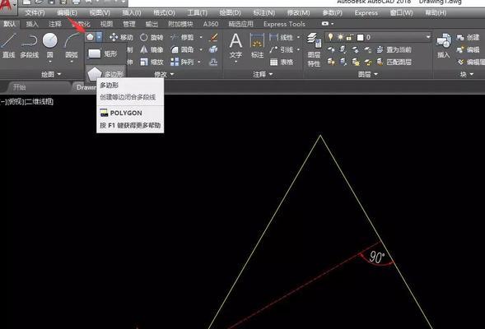Switch to the Annotate (注释) ribbon tab
This screenshot has height=329, width=485.
tap(54, 24)
